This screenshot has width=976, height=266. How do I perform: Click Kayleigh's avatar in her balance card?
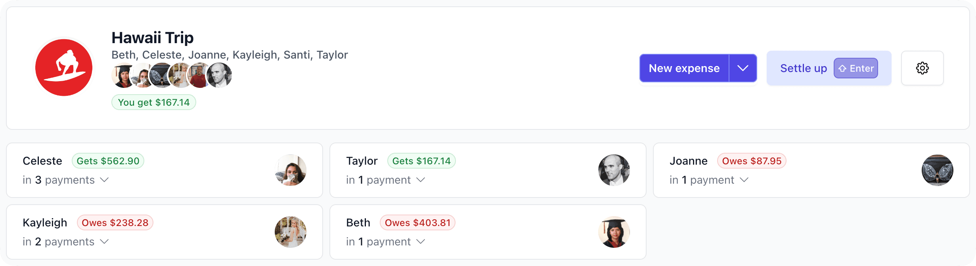click(291, 232)
